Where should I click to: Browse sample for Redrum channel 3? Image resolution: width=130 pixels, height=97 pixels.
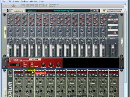pos(43,75)
